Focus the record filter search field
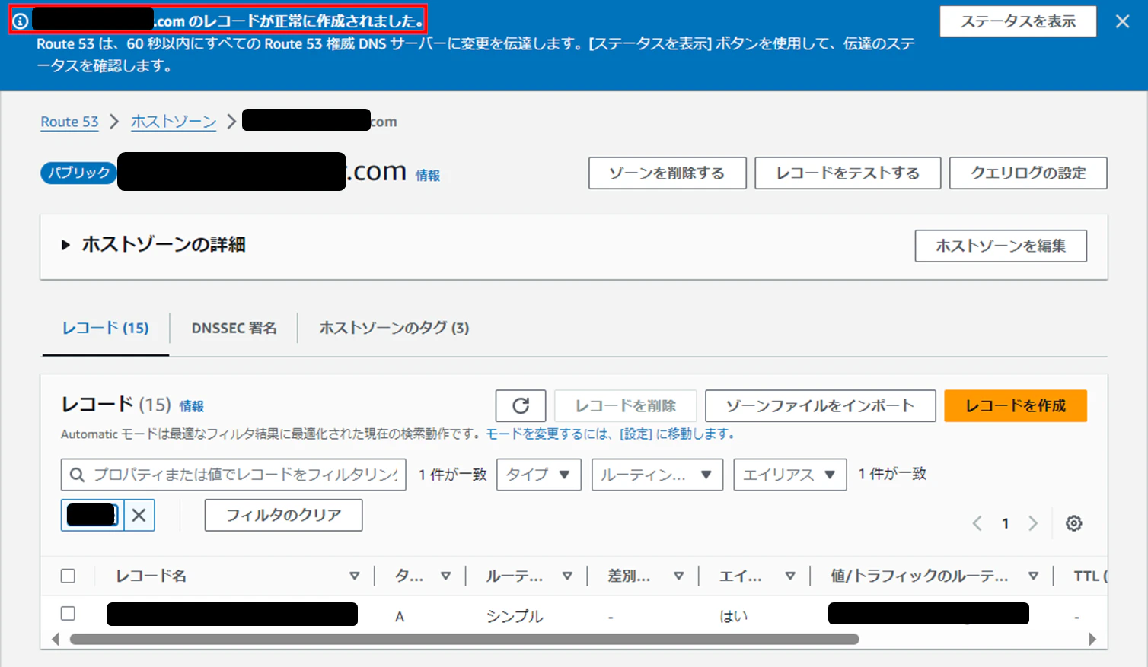Screen dimensions: 1148x667 (234, 475)
